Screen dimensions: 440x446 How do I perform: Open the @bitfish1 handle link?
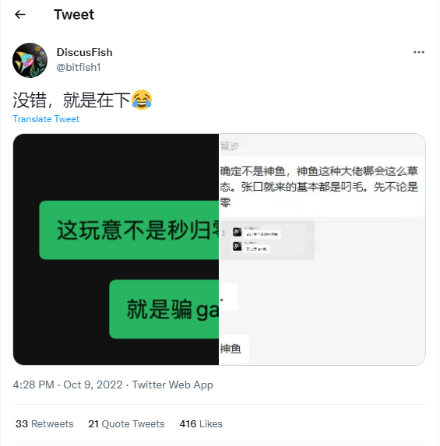click(x=79, y=67)
